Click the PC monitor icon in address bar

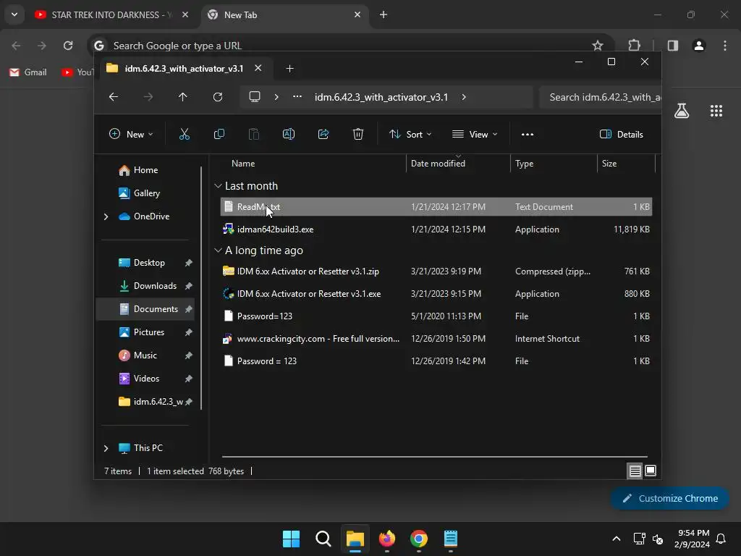coord(255,97)
